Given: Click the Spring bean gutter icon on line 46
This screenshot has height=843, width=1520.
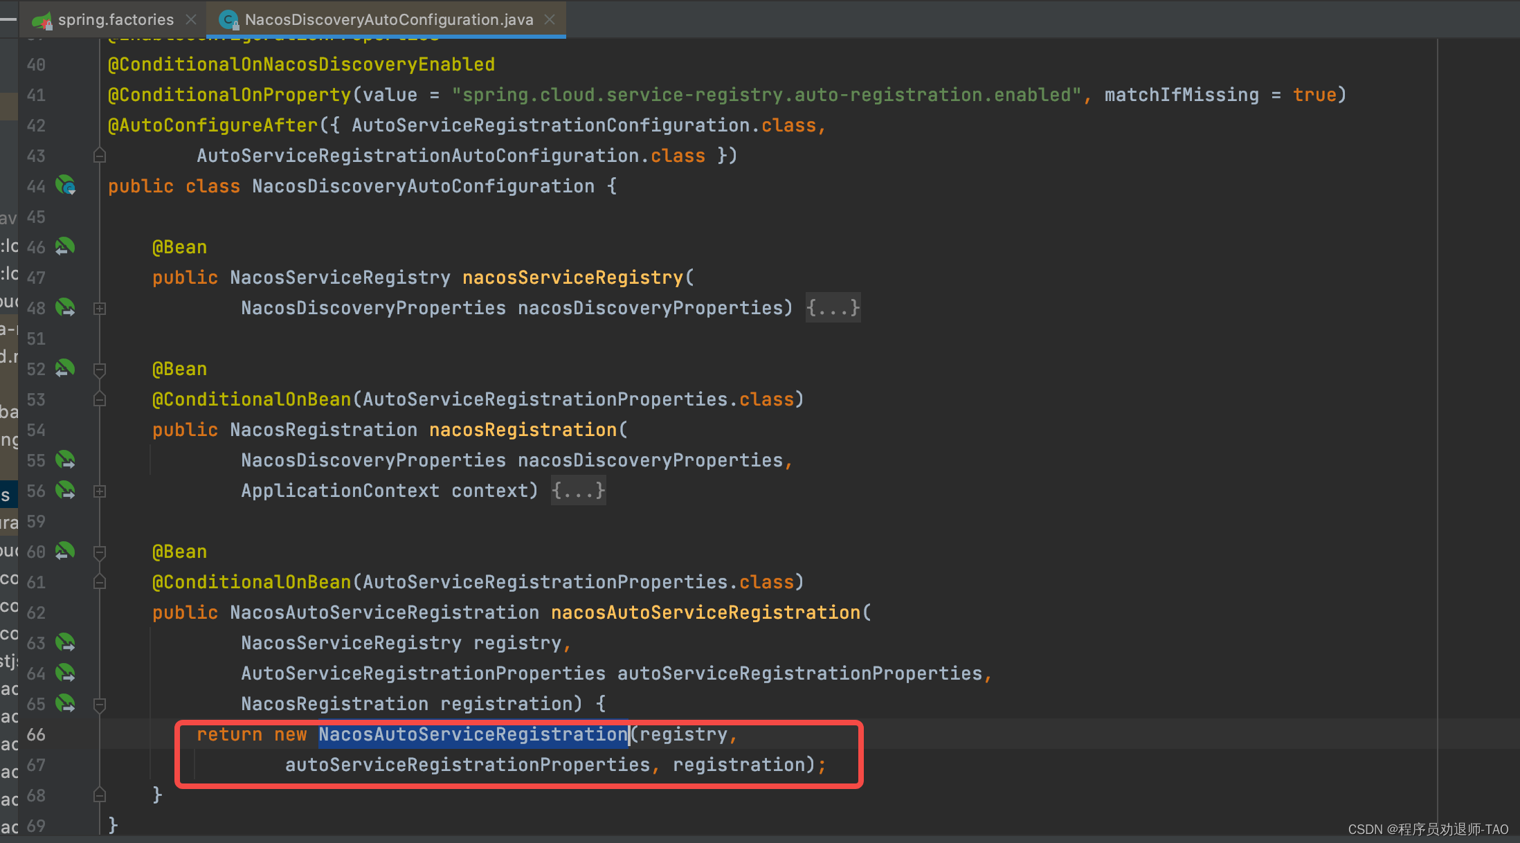Looking at the screenshot, I should tap(65, 246).
